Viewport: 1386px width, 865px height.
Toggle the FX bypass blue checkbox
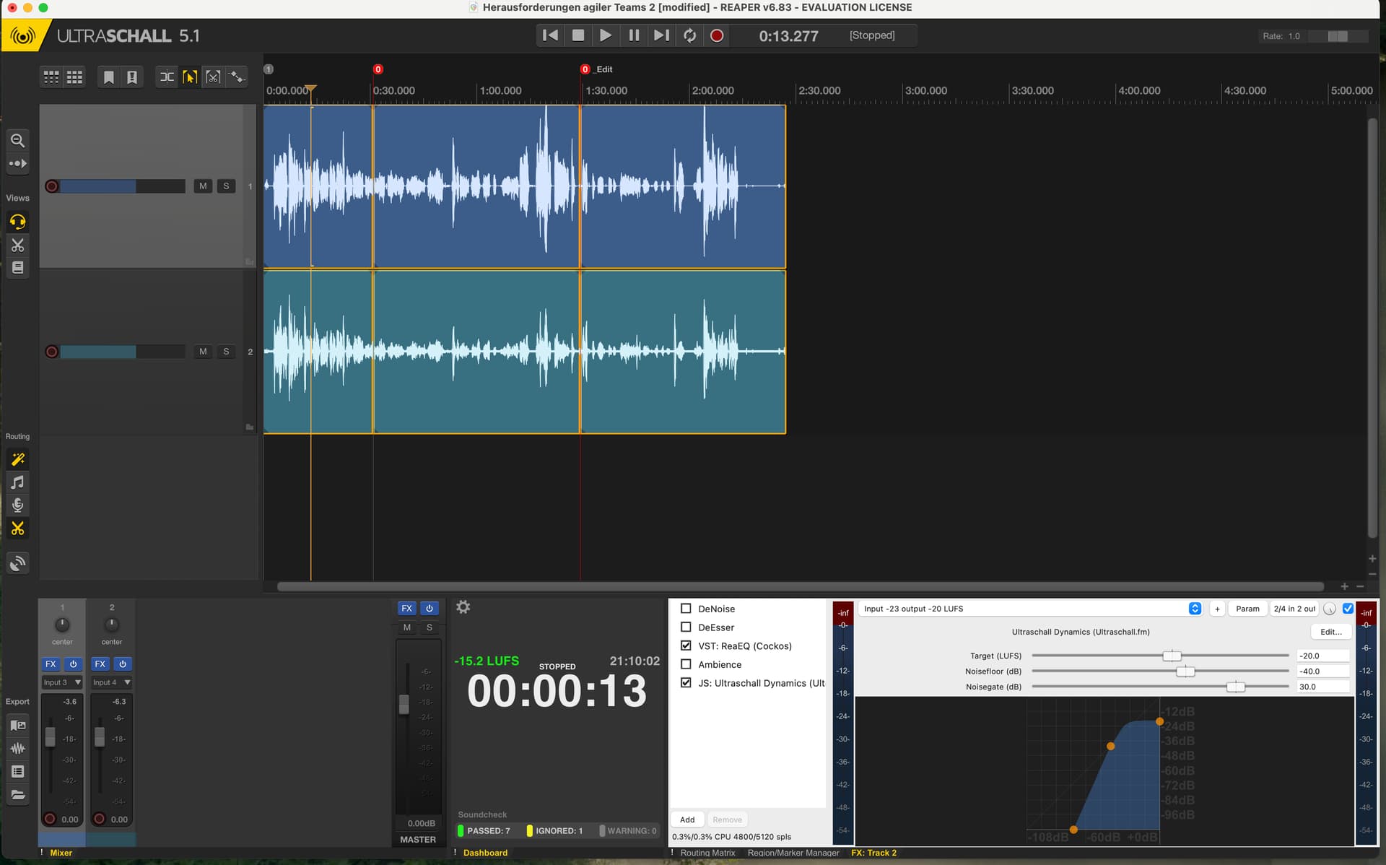coord(1348,609)
